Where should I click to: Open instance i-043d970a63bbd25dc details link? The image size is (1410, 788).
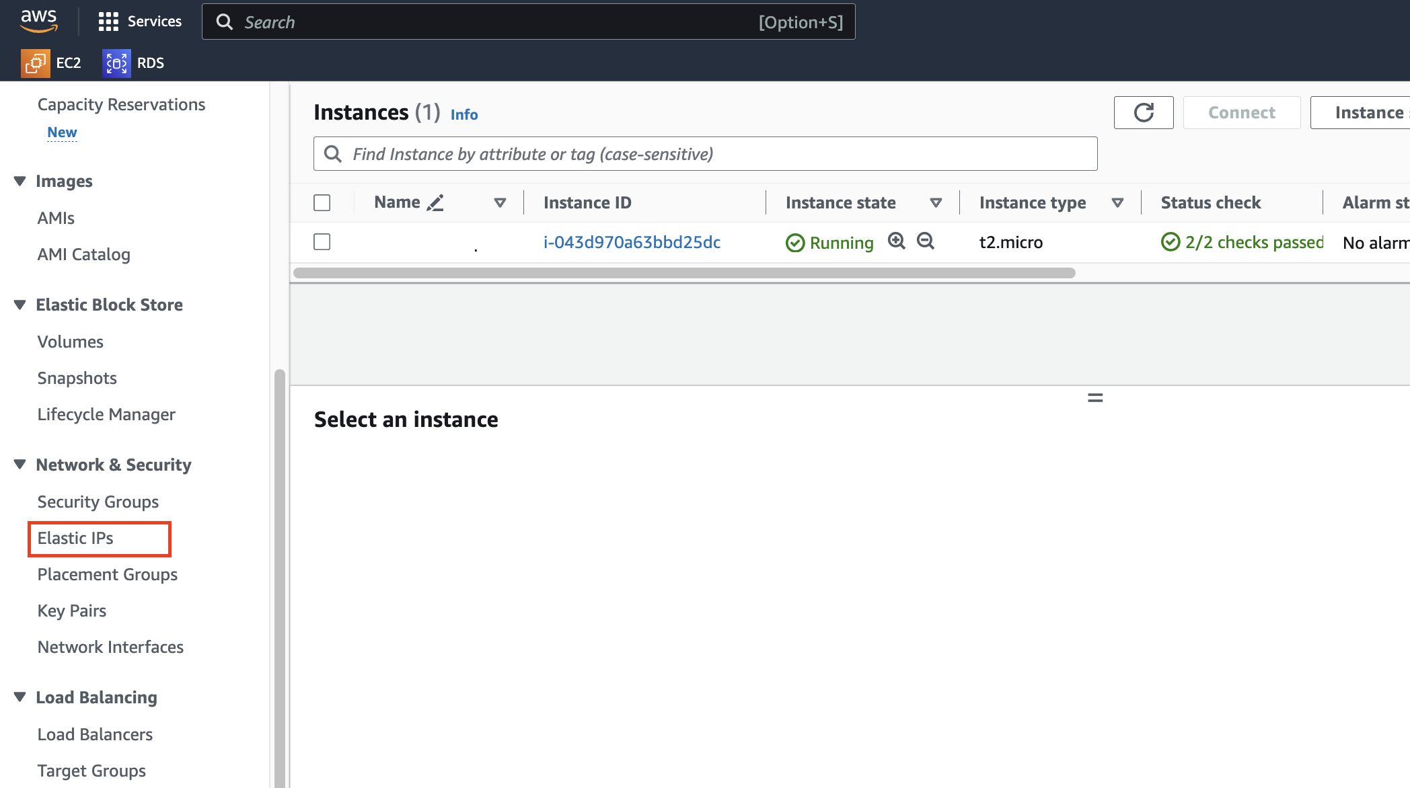tap(632, 242)
